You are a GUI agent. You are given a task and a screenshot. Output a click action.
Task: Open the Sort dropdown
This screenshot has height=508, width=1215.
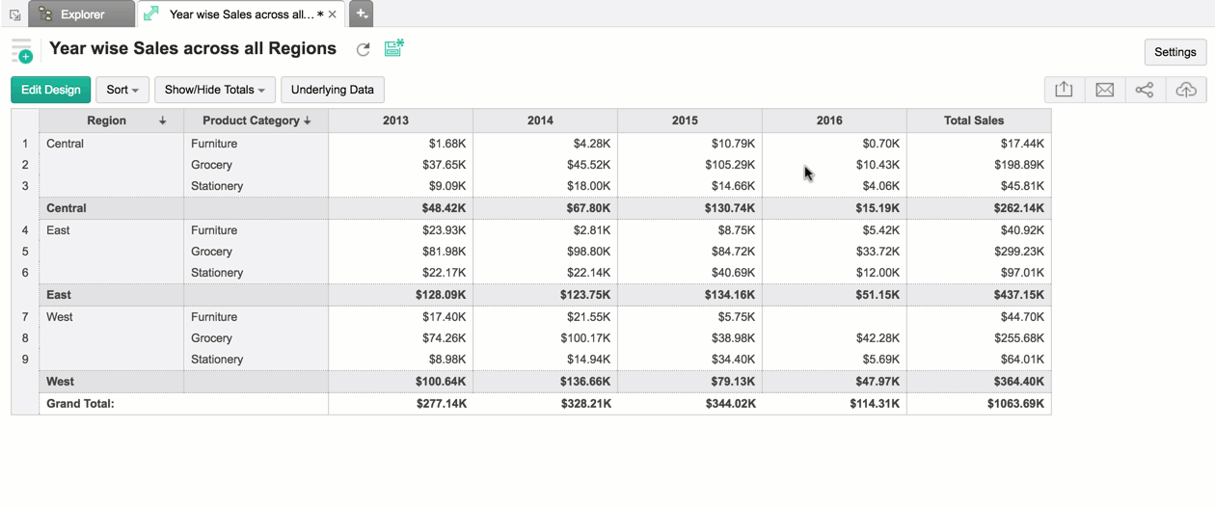[x=122, y=90]
